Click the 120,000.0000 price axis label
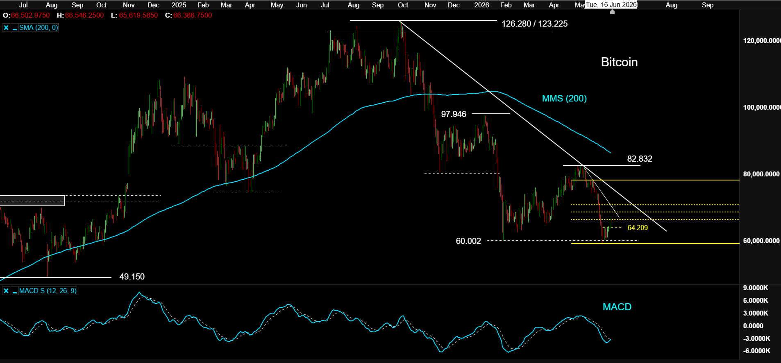Viewport: 781px width, 363px height. 762,41
